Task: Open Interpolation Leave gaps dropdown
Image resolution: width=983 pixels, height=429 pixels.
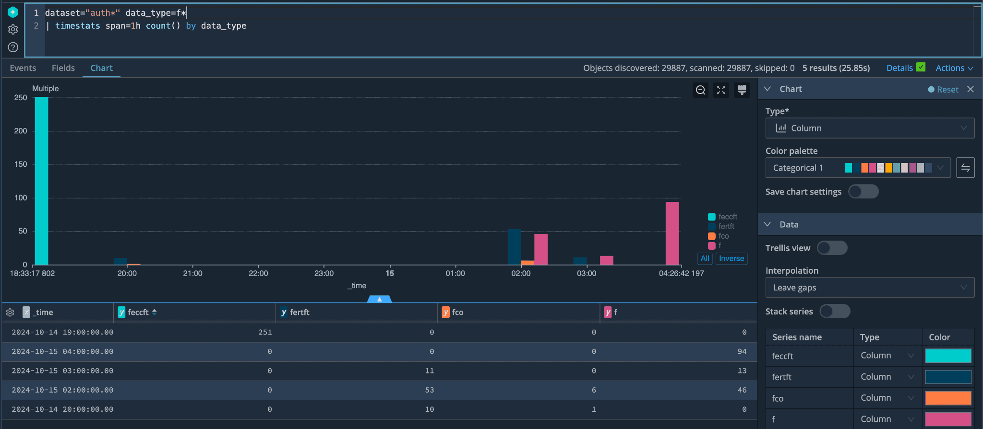Action: point(870,288)
